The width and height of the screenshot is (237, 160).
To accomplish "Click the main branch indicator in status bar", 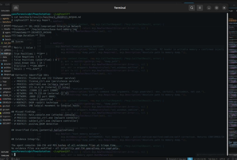I will [2, 159].
